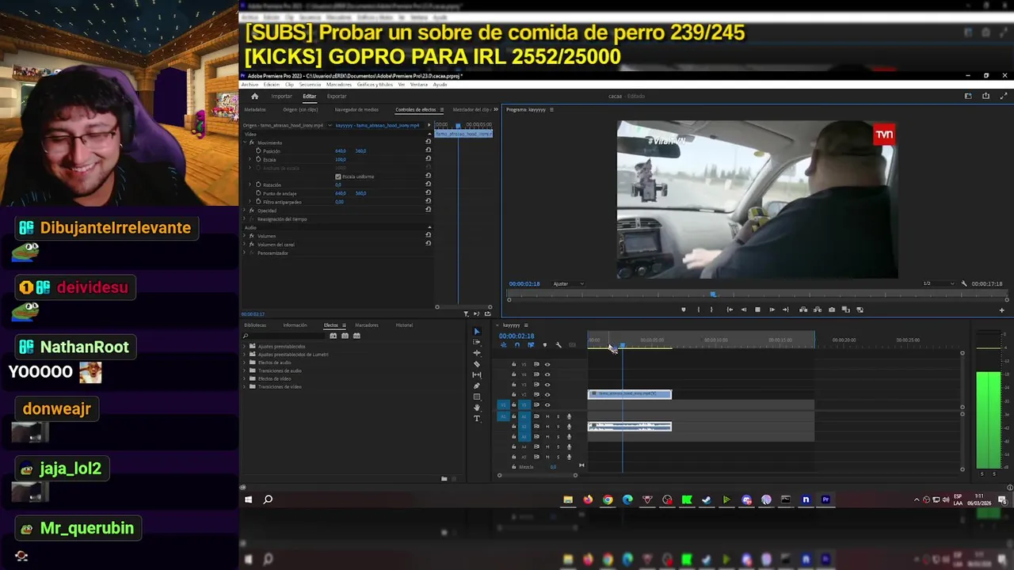Click the Lift button in program monitor
Screen dimensions: 1014x570
click(x=803, y=310)
